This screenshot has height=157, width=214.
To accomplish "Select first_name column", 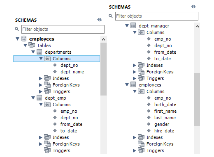I will pyautogui.click(x=165, y=111).
